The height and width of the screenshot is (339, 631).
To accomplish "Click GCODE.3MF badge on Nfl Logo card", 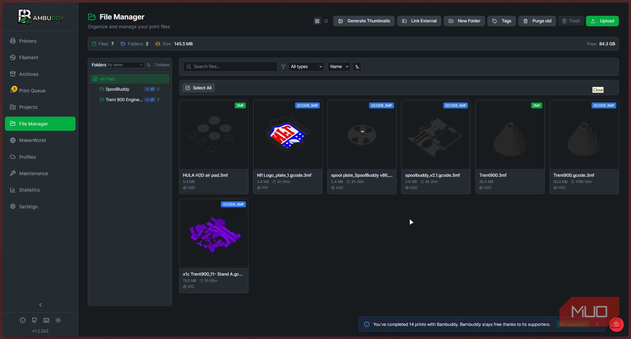I will pyautogui.click(x=307, y=105).
